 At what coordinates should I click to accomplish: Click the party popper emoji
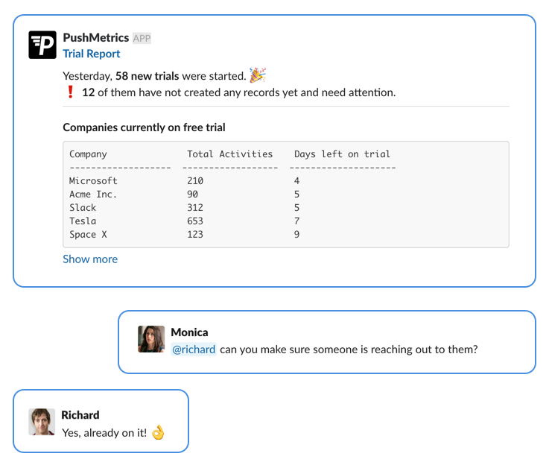click(258, 75)
